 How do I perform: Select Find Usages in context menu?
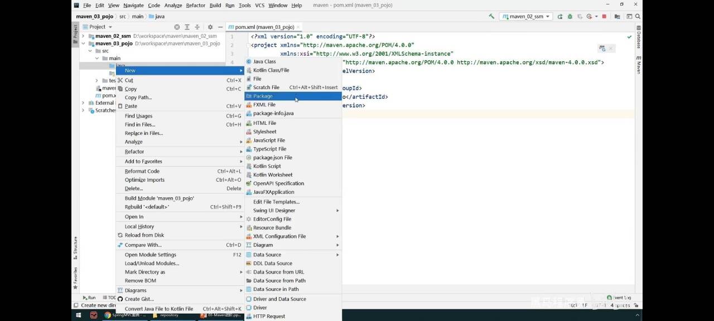[180, 116]
